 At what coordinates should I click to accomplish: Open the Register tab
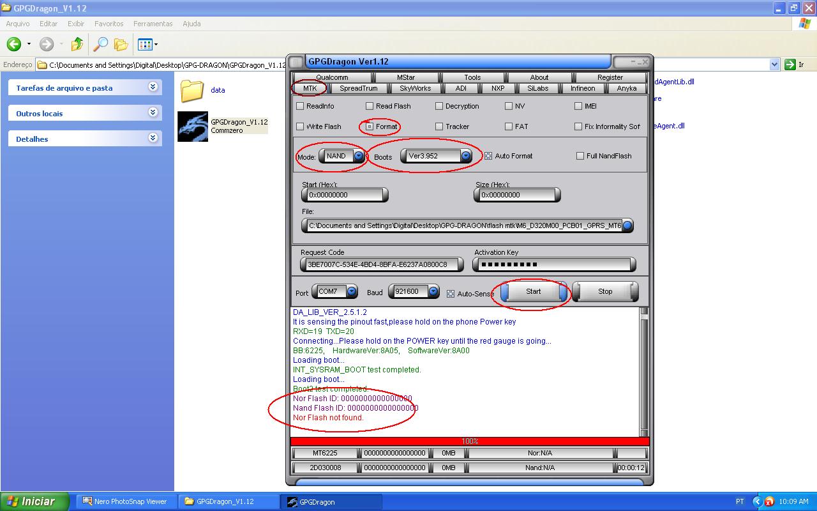(x=610, y=77)
